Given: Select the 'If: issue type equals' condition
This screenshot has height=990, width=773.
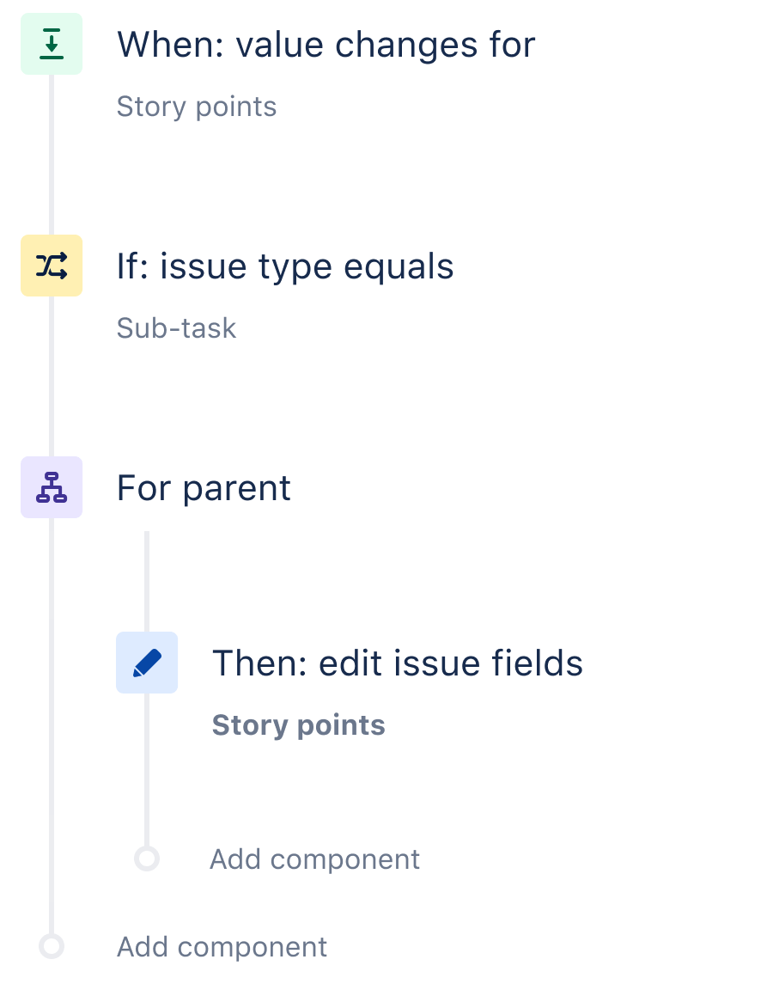Looking at the screenshot, I should click(284, 266).
